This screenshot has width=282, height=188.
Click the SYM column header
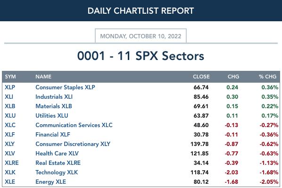point(10,77)
